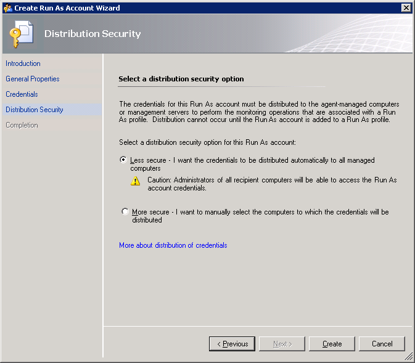
Task: Open More about distribution of credentials link
Action: pyautogui.click(x=173, y=245)
